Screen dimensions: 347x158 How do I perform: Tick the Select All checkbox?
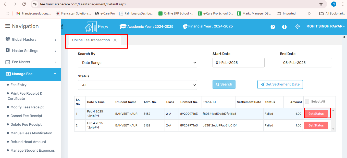[x=307, y=102]
